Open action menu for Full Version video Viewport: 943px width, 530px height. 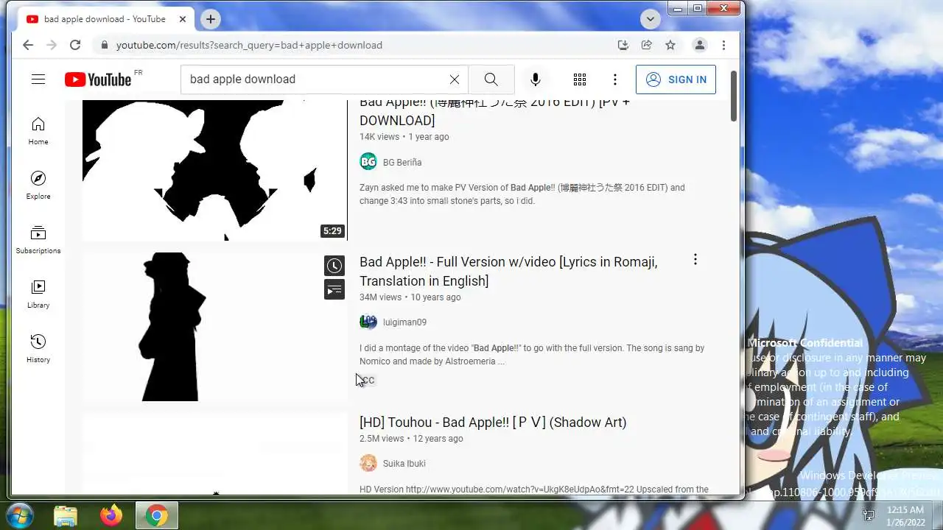695,259
